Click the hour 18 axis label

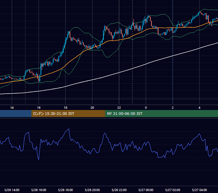pyautogui.click(x=65, y=108)
